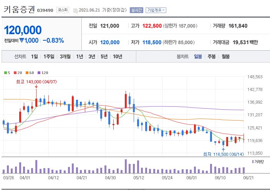Click the 상한가 157,000 text
The image size is (270, 190).
point(180,26)
